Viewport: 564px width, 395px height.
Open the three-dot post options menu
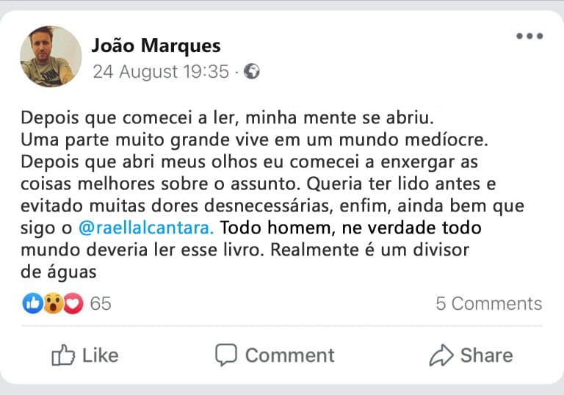529,37
